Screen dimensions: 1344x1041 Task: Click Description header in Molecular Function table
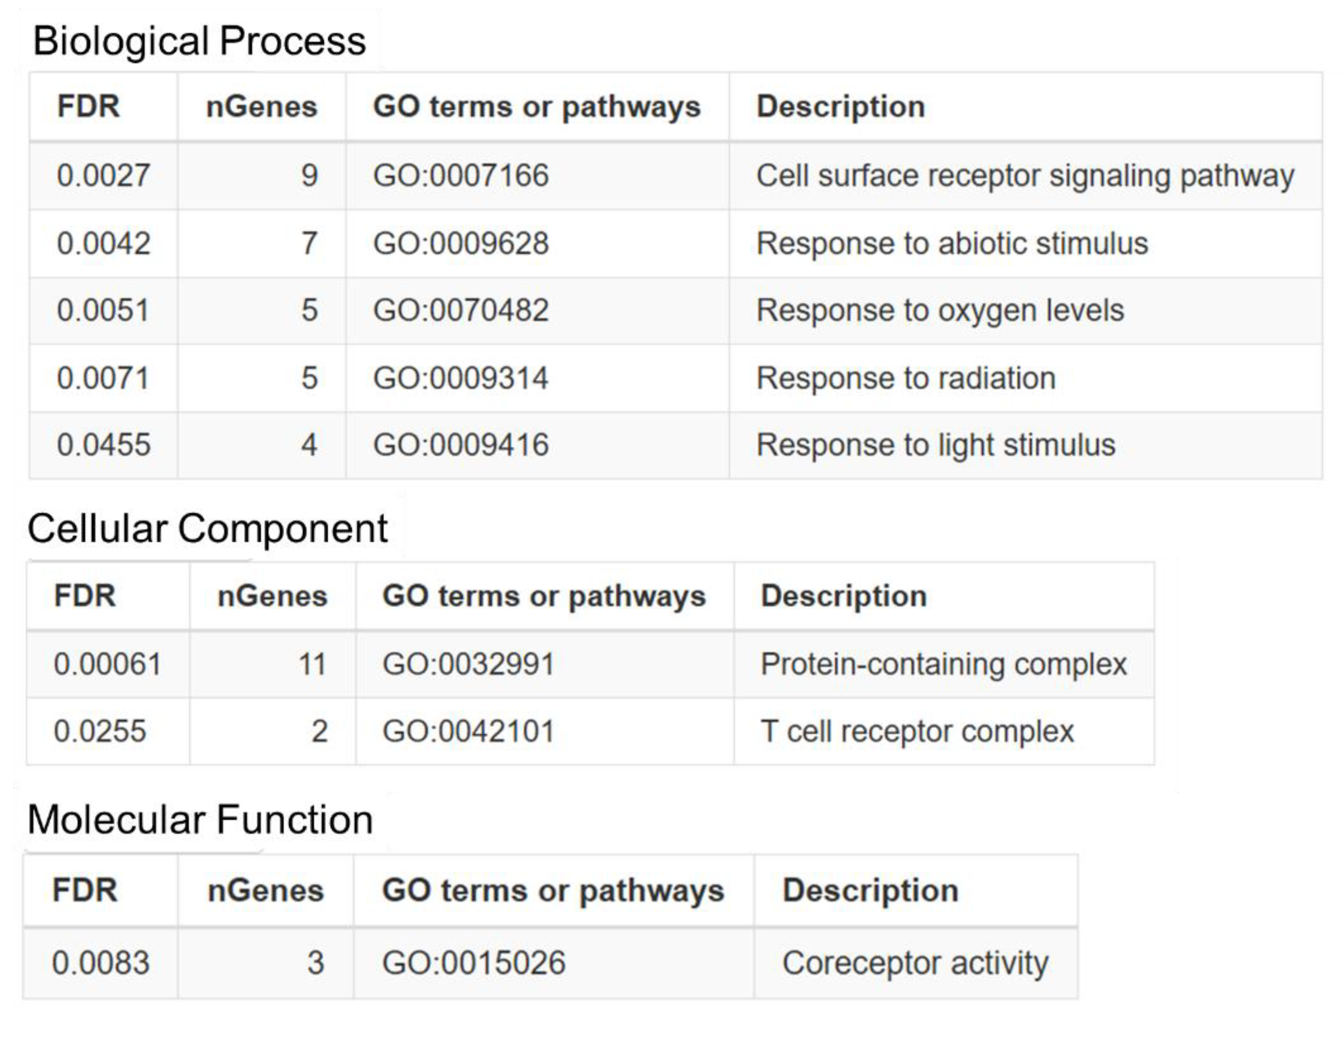tap(870, 890)
